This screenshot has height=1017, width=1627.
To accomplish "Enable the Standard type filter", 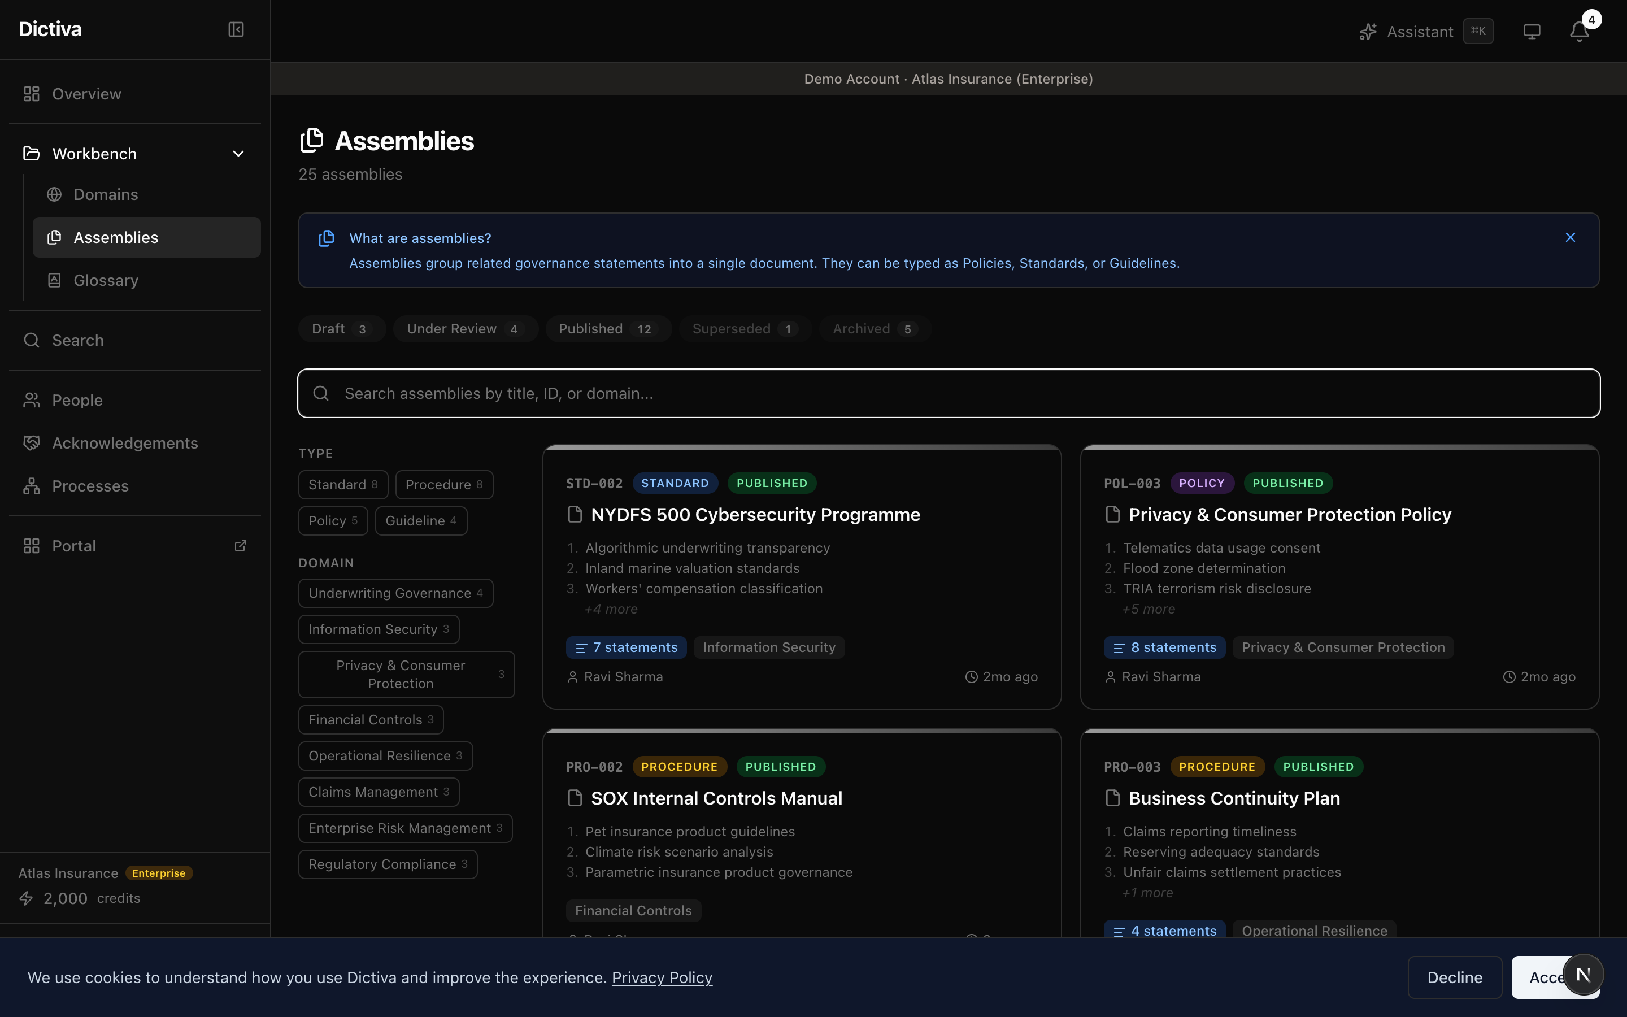I will tap(343, 484).
